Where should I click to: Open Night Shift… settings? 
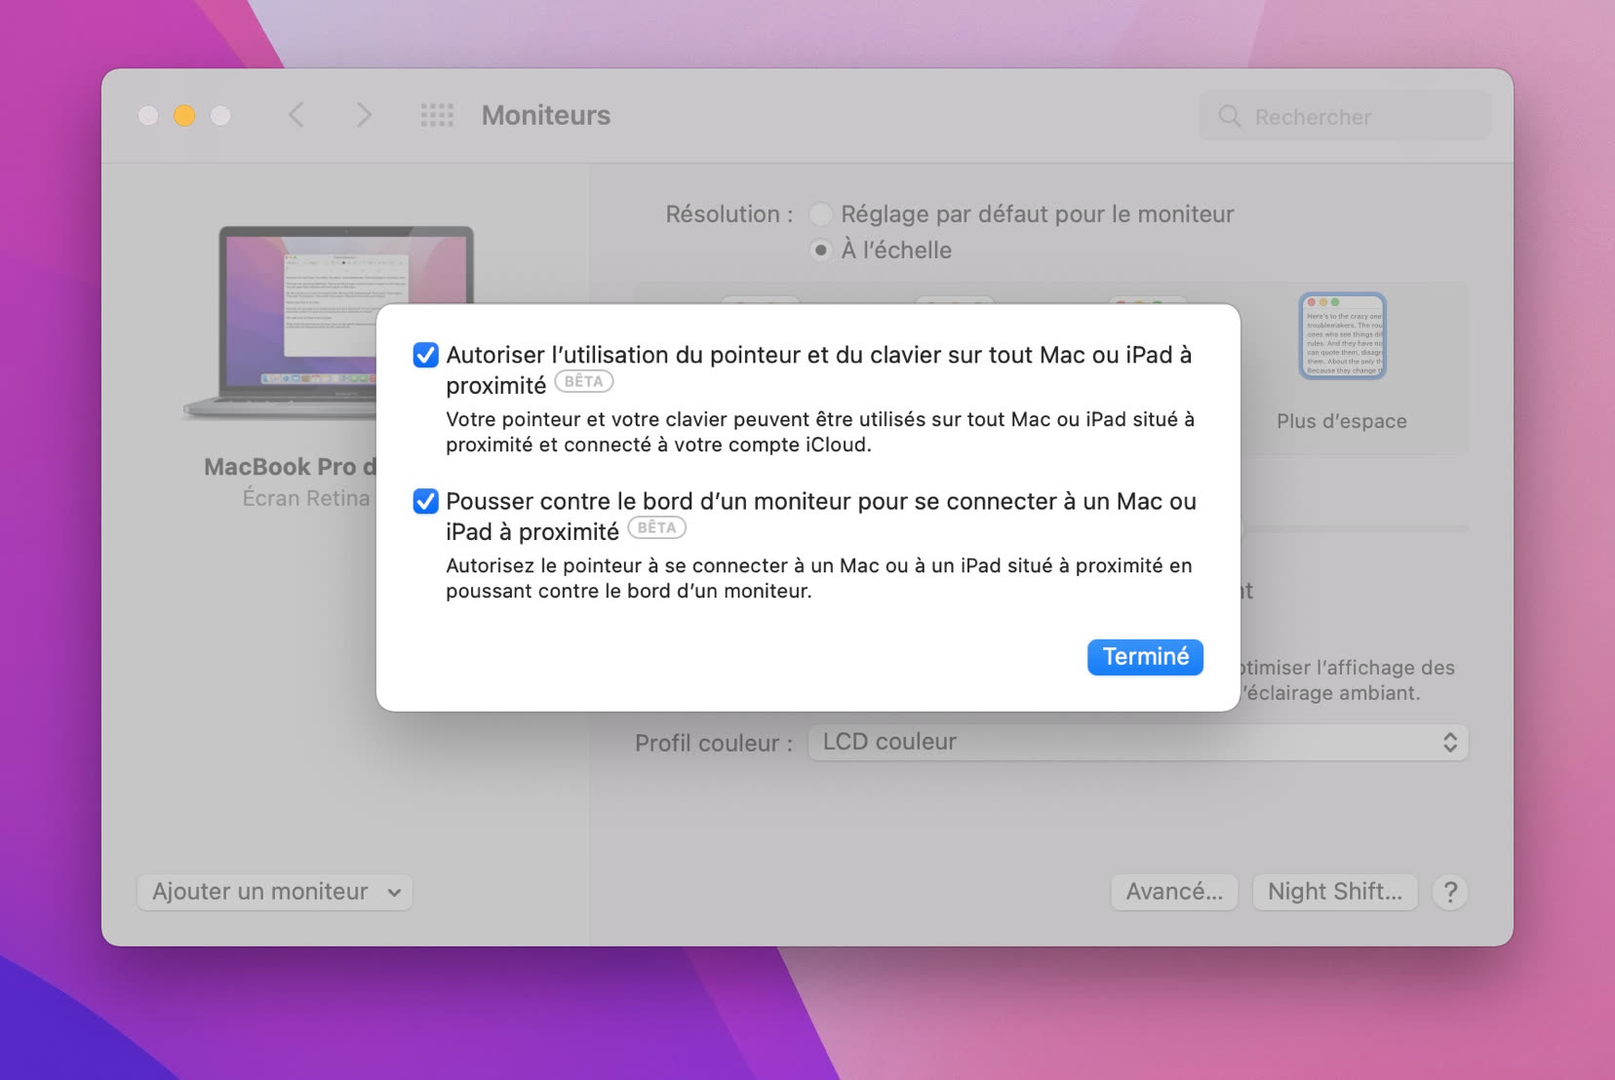[1334, 892]
